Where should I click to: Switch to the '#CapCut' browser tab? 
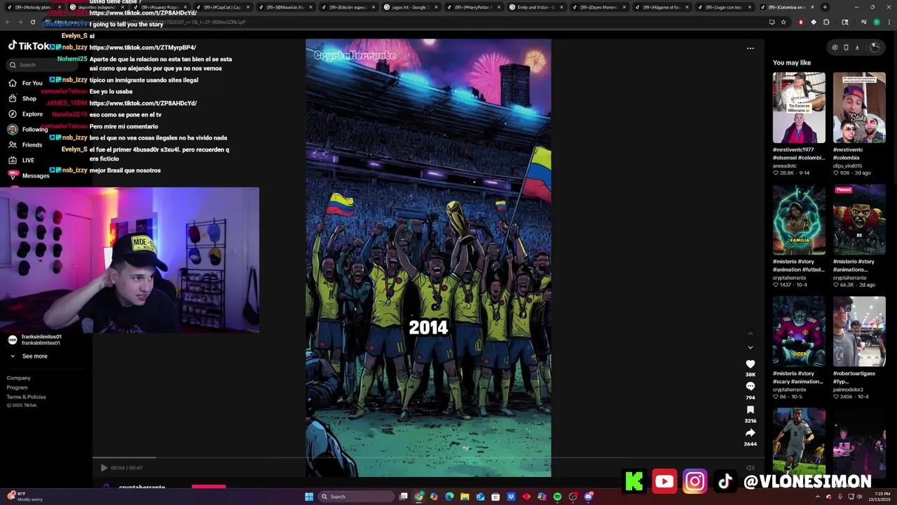222,7
